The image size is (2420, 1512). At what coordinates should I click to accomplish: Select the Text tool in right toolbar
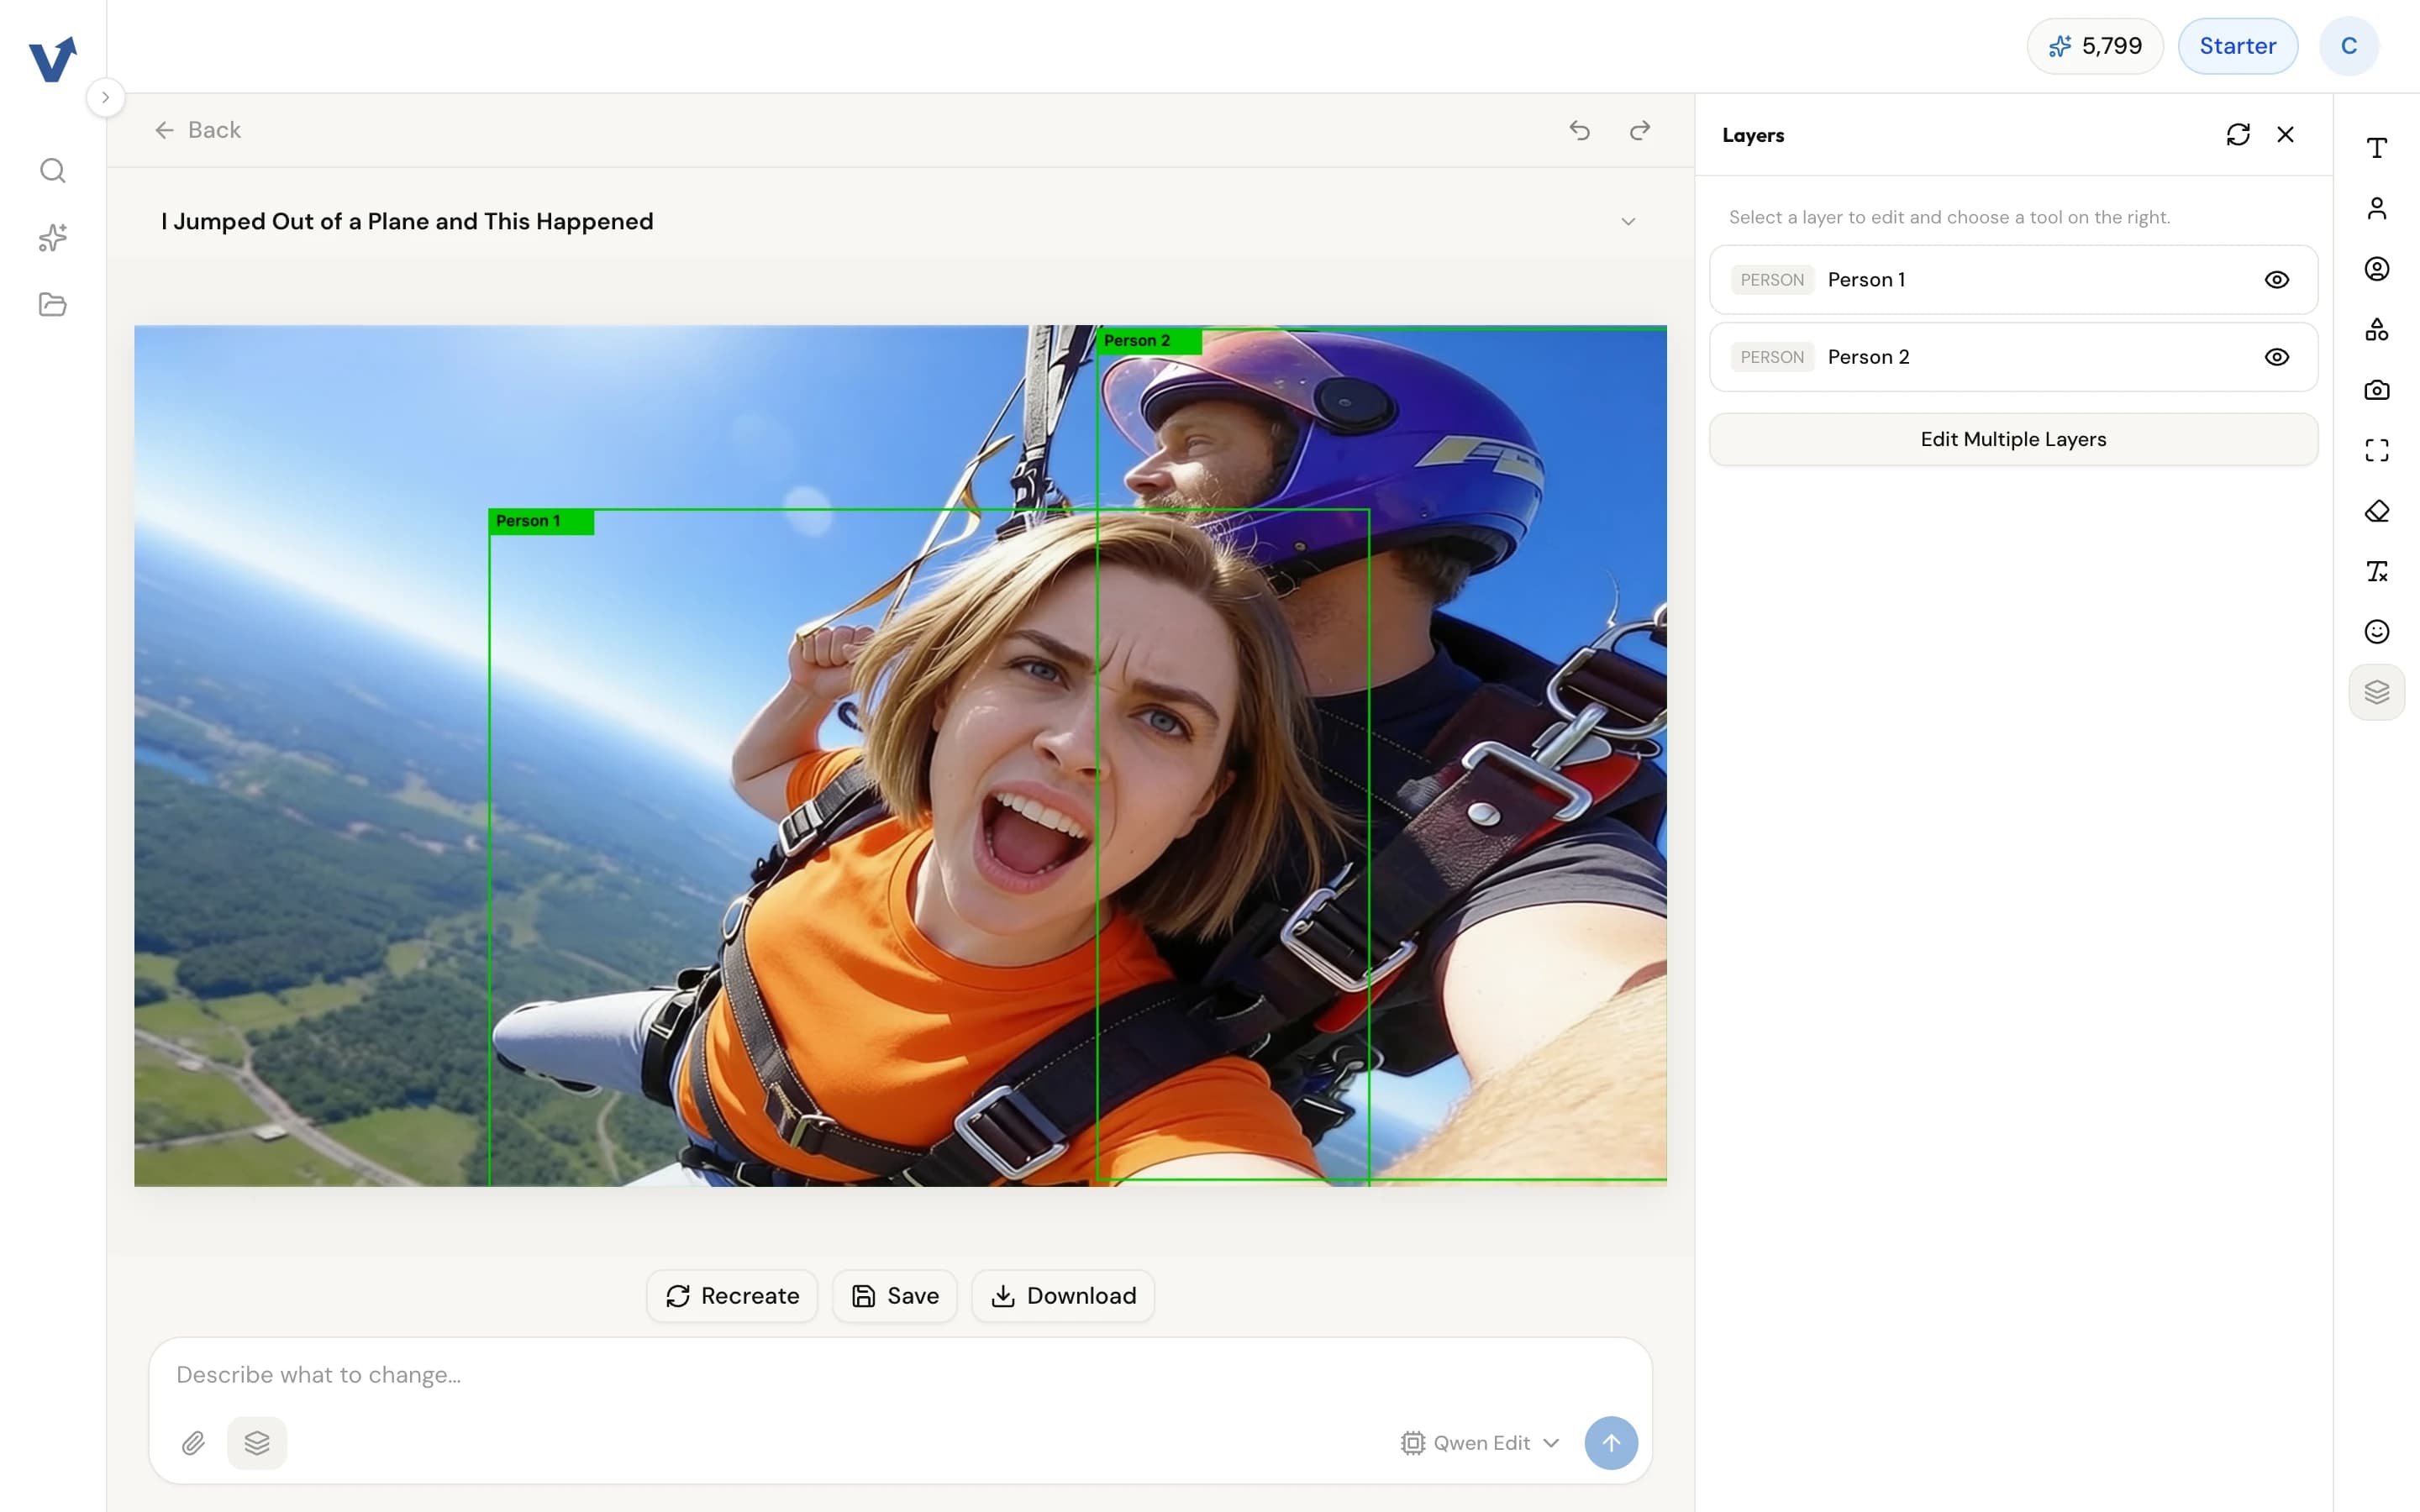coord(2376,148)
